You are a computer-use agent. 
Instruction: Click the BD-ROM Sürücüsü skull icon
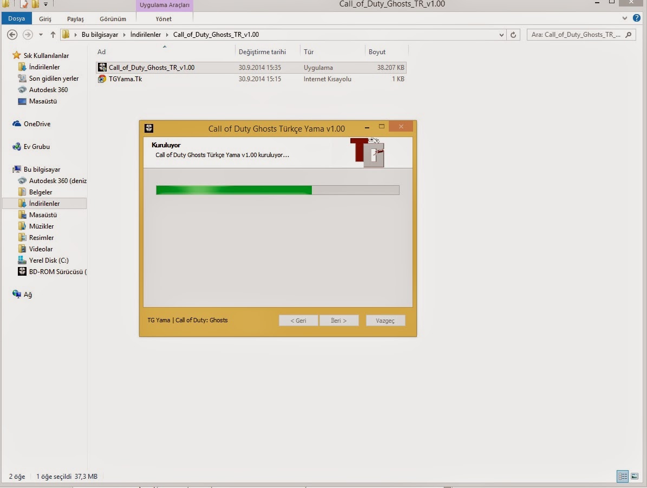point(22,271)
